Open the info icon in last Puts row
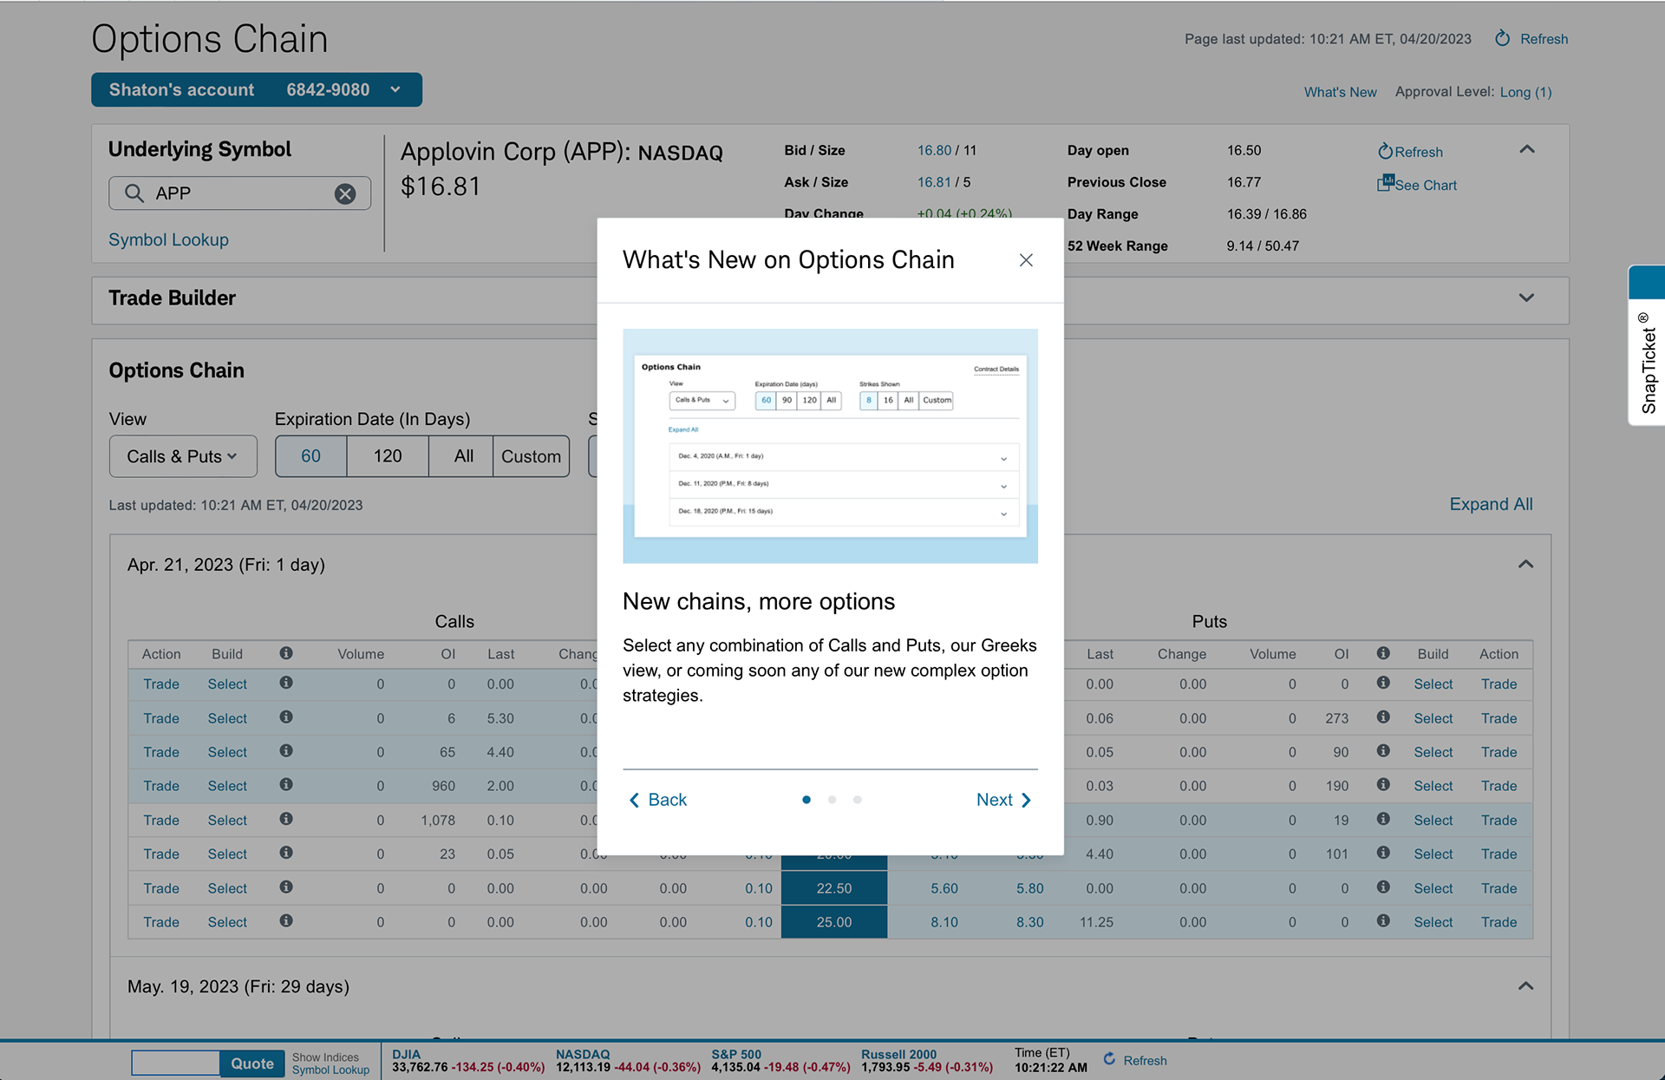This screenshot has height=1080, width=1665. [1383, 921]
